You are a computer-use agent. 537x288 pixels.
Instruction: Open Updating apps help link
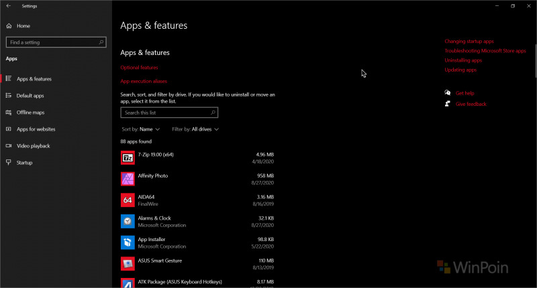[x=460, y=70]
